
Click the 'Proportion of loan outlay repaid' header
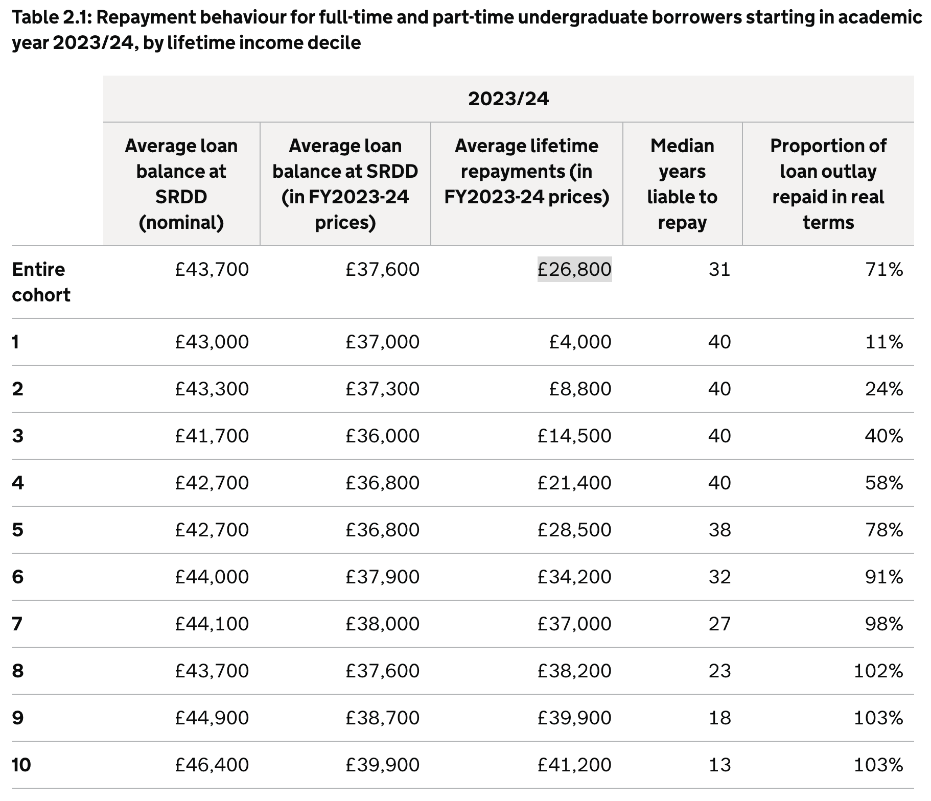828,184
